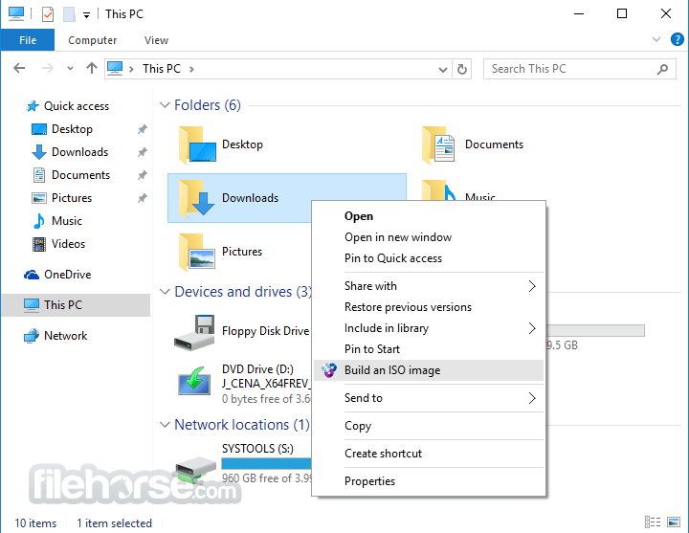Open the recent locations dropdown
This screenshot has width=689, height=533.
pyautogui.click(x=70, y=69)
